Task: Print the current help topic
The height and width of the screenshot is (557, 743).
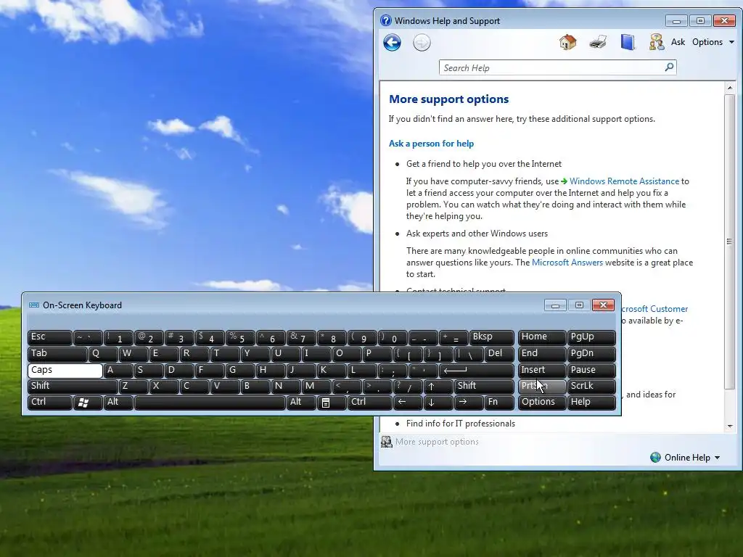Action: (598, 42)
